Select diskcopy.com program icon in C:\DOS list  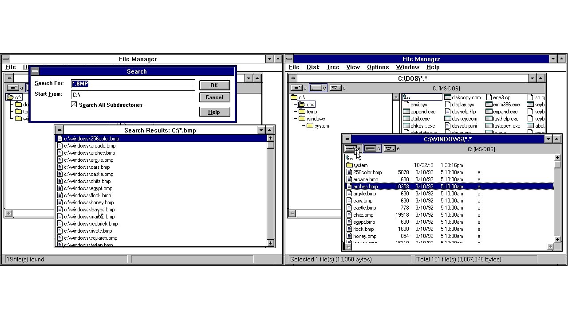coord(448,97)
